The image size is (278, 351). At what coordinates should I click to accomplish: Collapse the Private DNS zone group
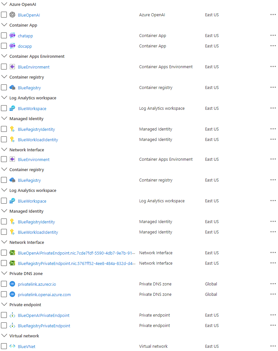point(4,273)
